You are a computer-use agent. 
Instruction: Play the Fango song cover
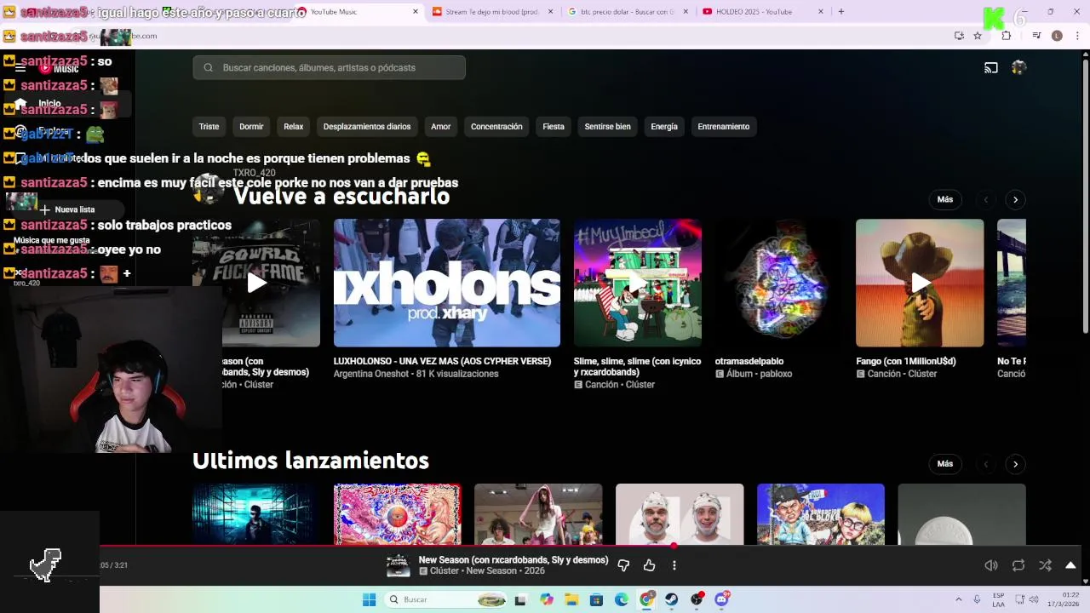pos(920,283)
